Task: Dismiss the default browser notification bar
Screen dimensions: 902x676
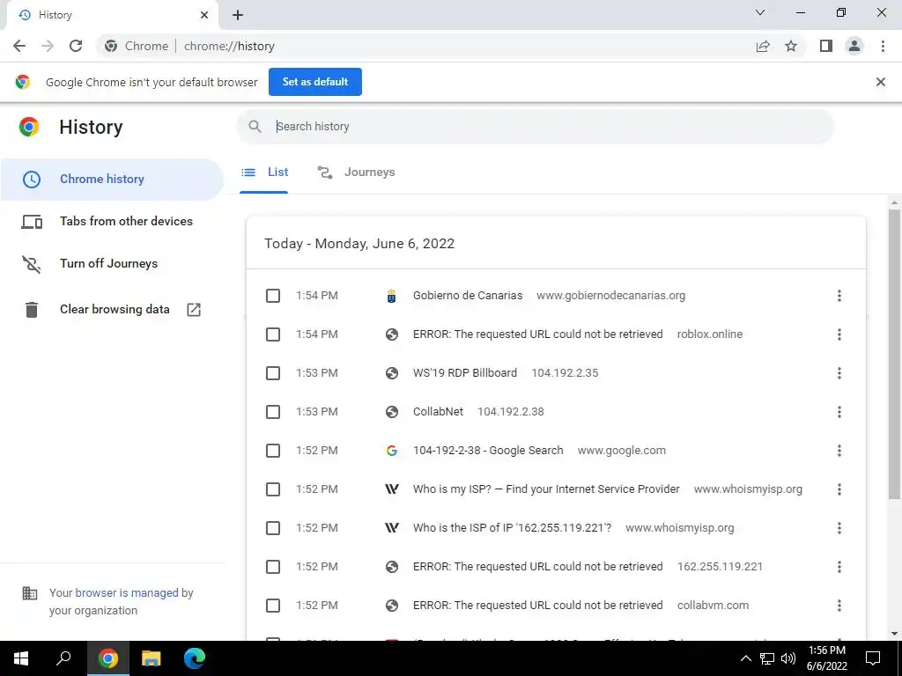Action: click(x=881, y=82)
